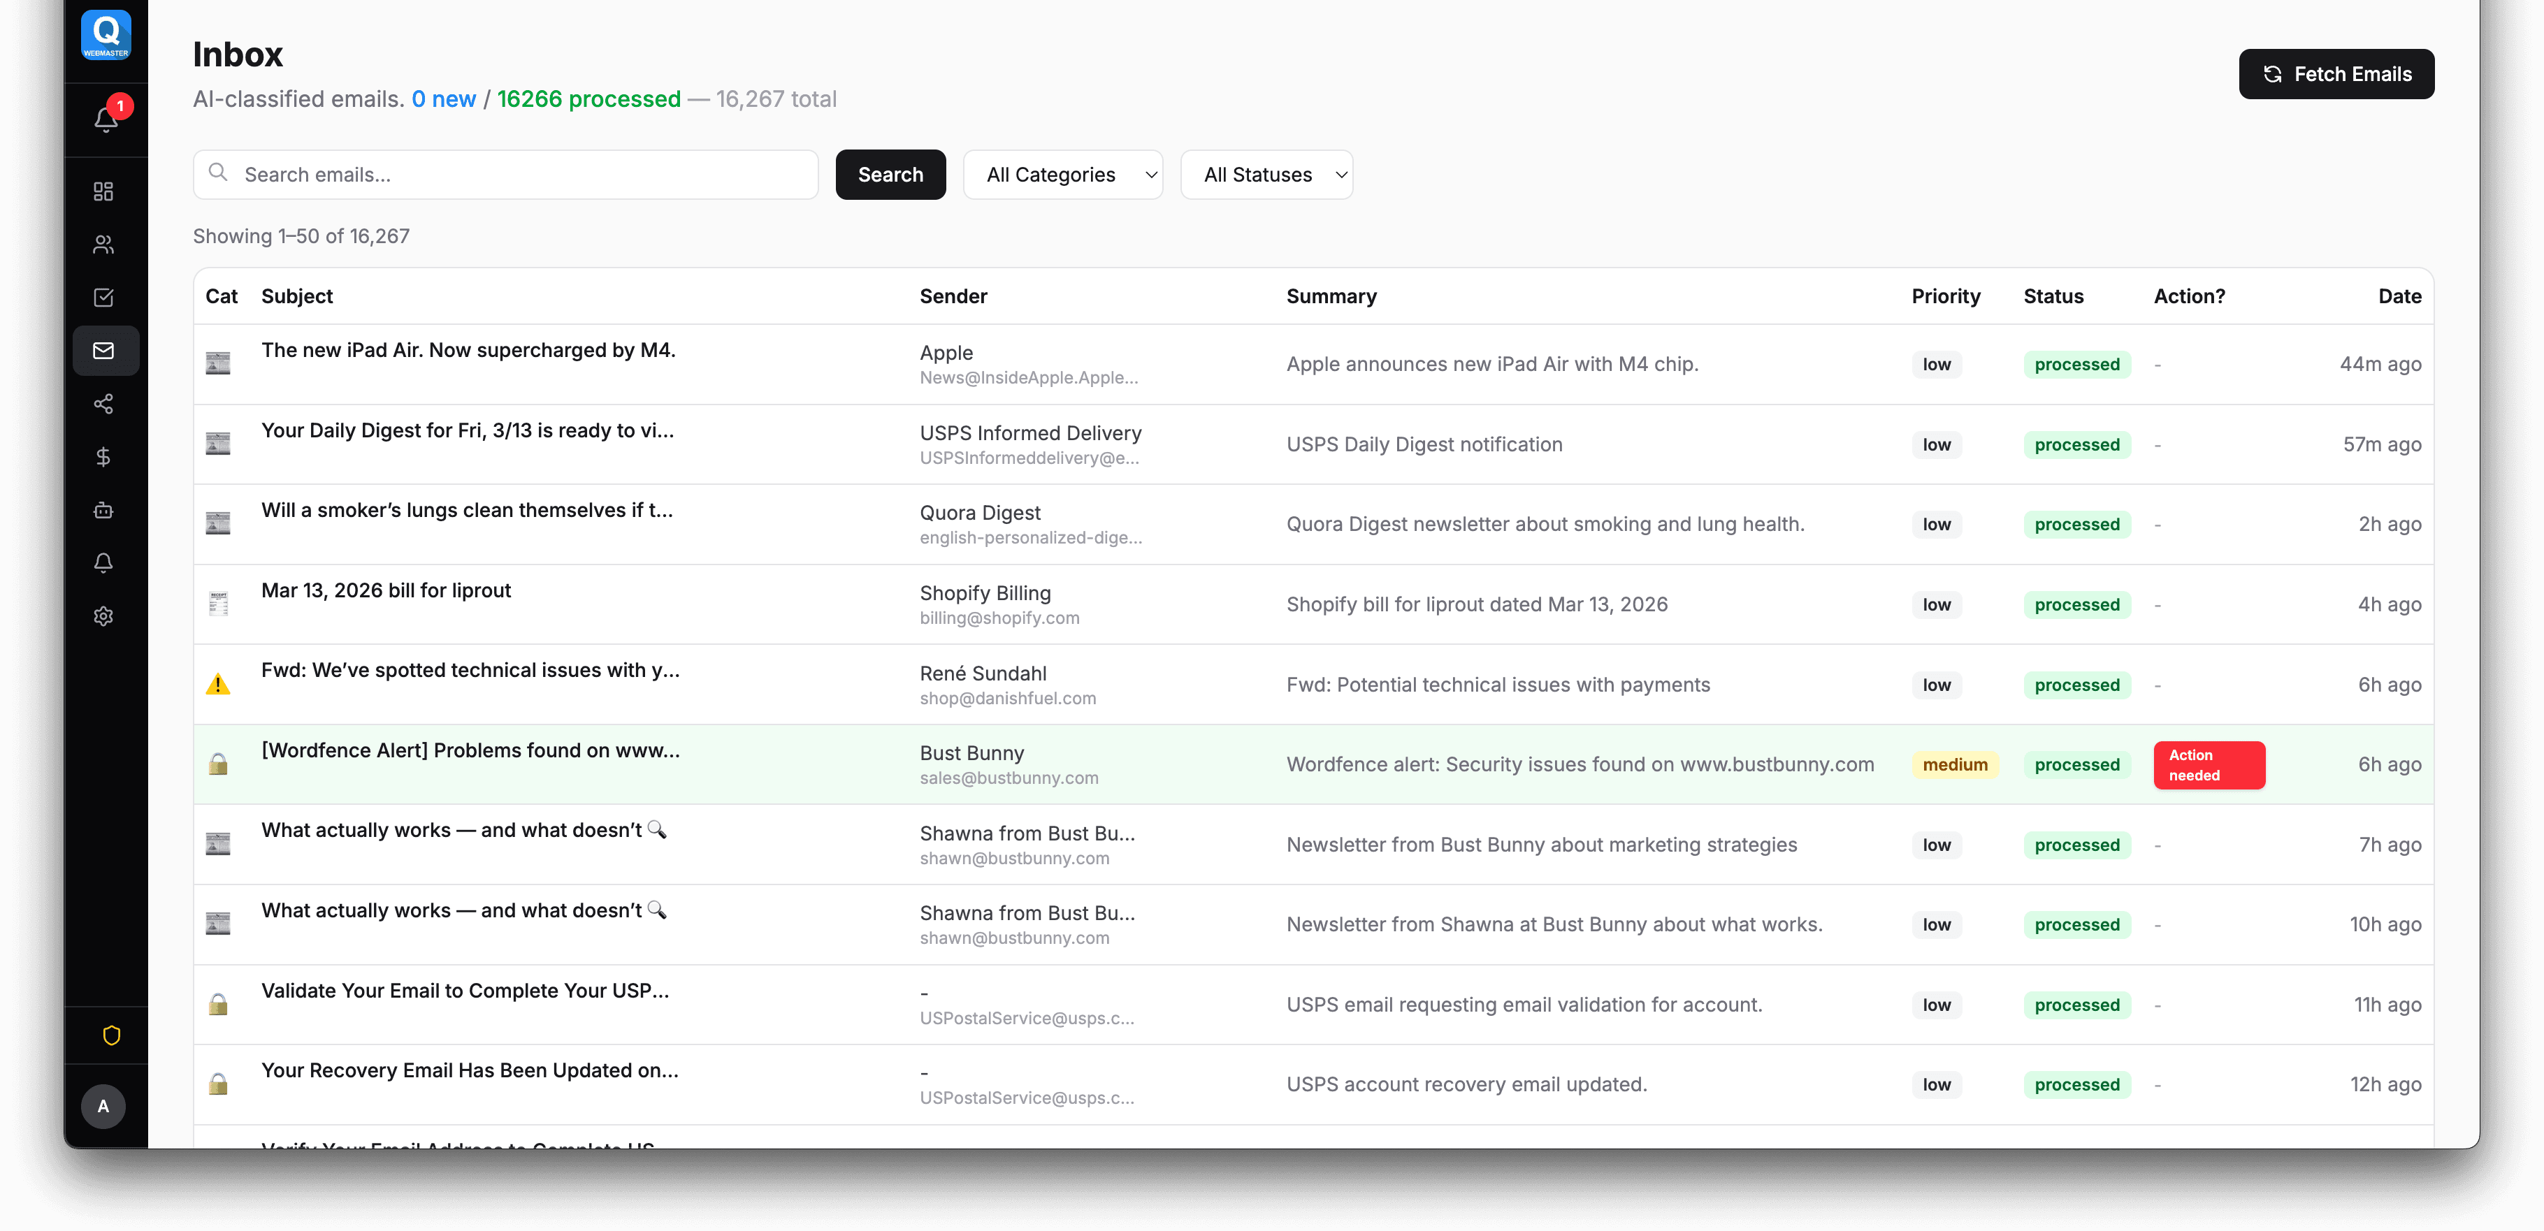This screenshot has height=1231, width=2544.
Task: Open the user avatar labeled A
Action: point(103,1107)
